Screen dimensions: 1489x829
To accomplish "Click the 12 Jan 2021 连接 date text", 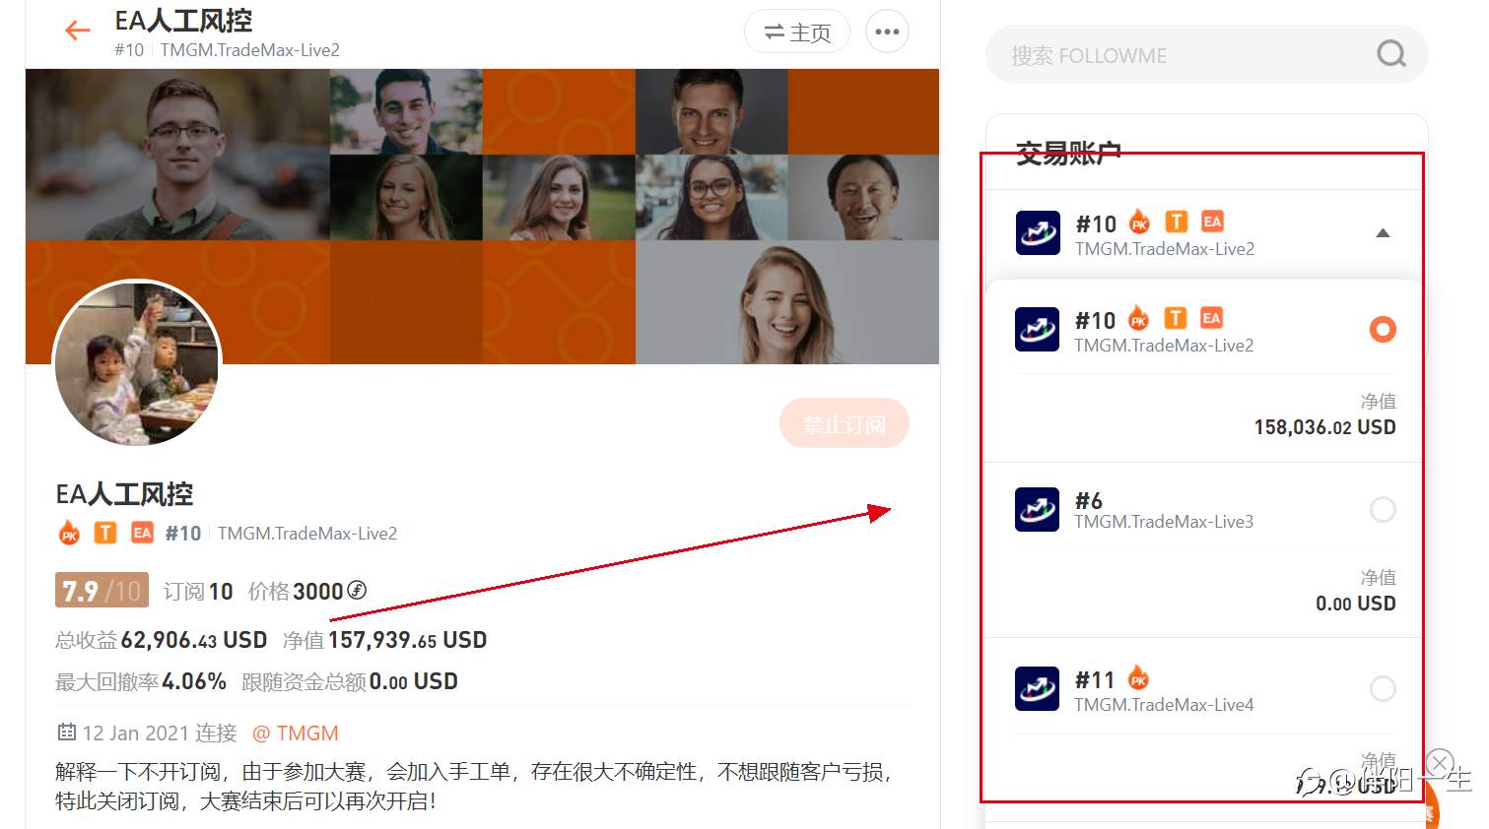I will (x=160, y=733).
